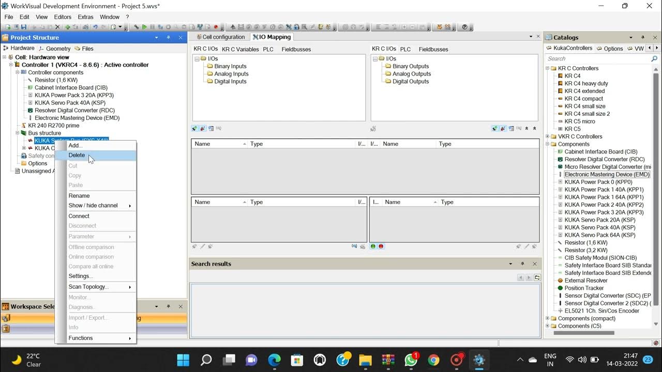Choose Add... in the context menu
The width and height of the screenshot is (662, 372).
[76, 145]
